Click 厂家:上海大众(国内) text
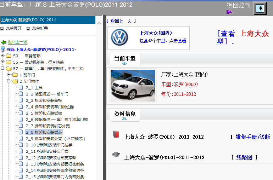273x180 pixels. pos(184,75)
